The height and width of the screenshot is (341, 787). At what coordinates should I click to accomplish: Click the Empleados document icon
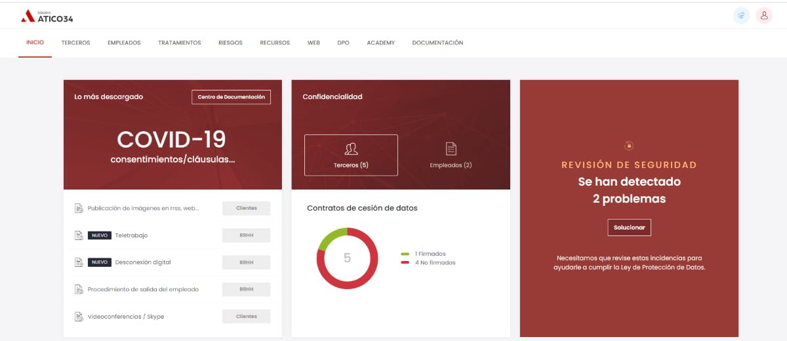pos(451,148)
